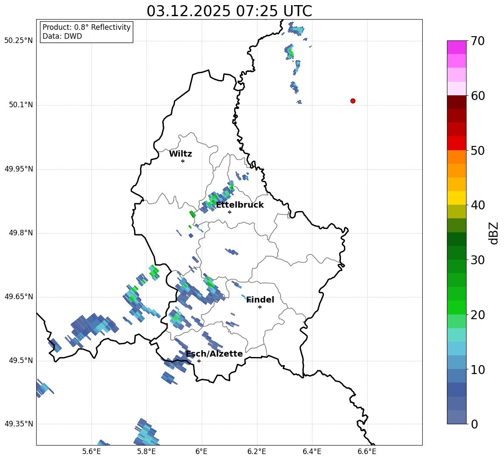Click the colorbar tick label 40
The height and width of the screenshot is (460, 504).
click(478, 205)
